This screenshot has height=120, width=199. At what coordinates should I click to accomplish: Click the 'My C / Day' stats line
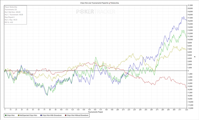pyautogui.click(x=11, y=20)
